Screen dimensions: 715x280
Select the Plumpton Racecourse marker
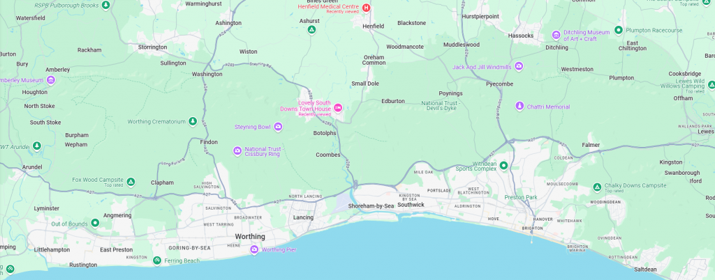tap(619, 30)
